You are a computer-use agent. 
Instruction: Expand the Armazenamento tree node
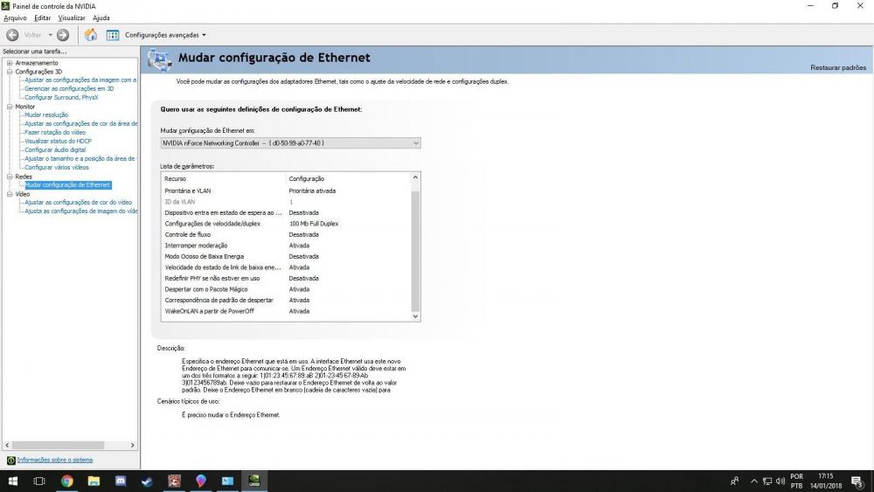pos(10,63)
